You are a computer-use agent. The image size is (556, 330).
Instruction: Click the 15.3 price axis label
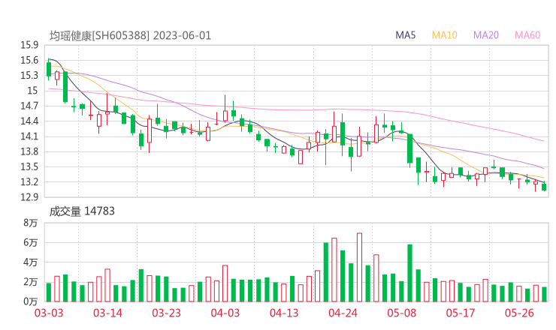[29, 76]
